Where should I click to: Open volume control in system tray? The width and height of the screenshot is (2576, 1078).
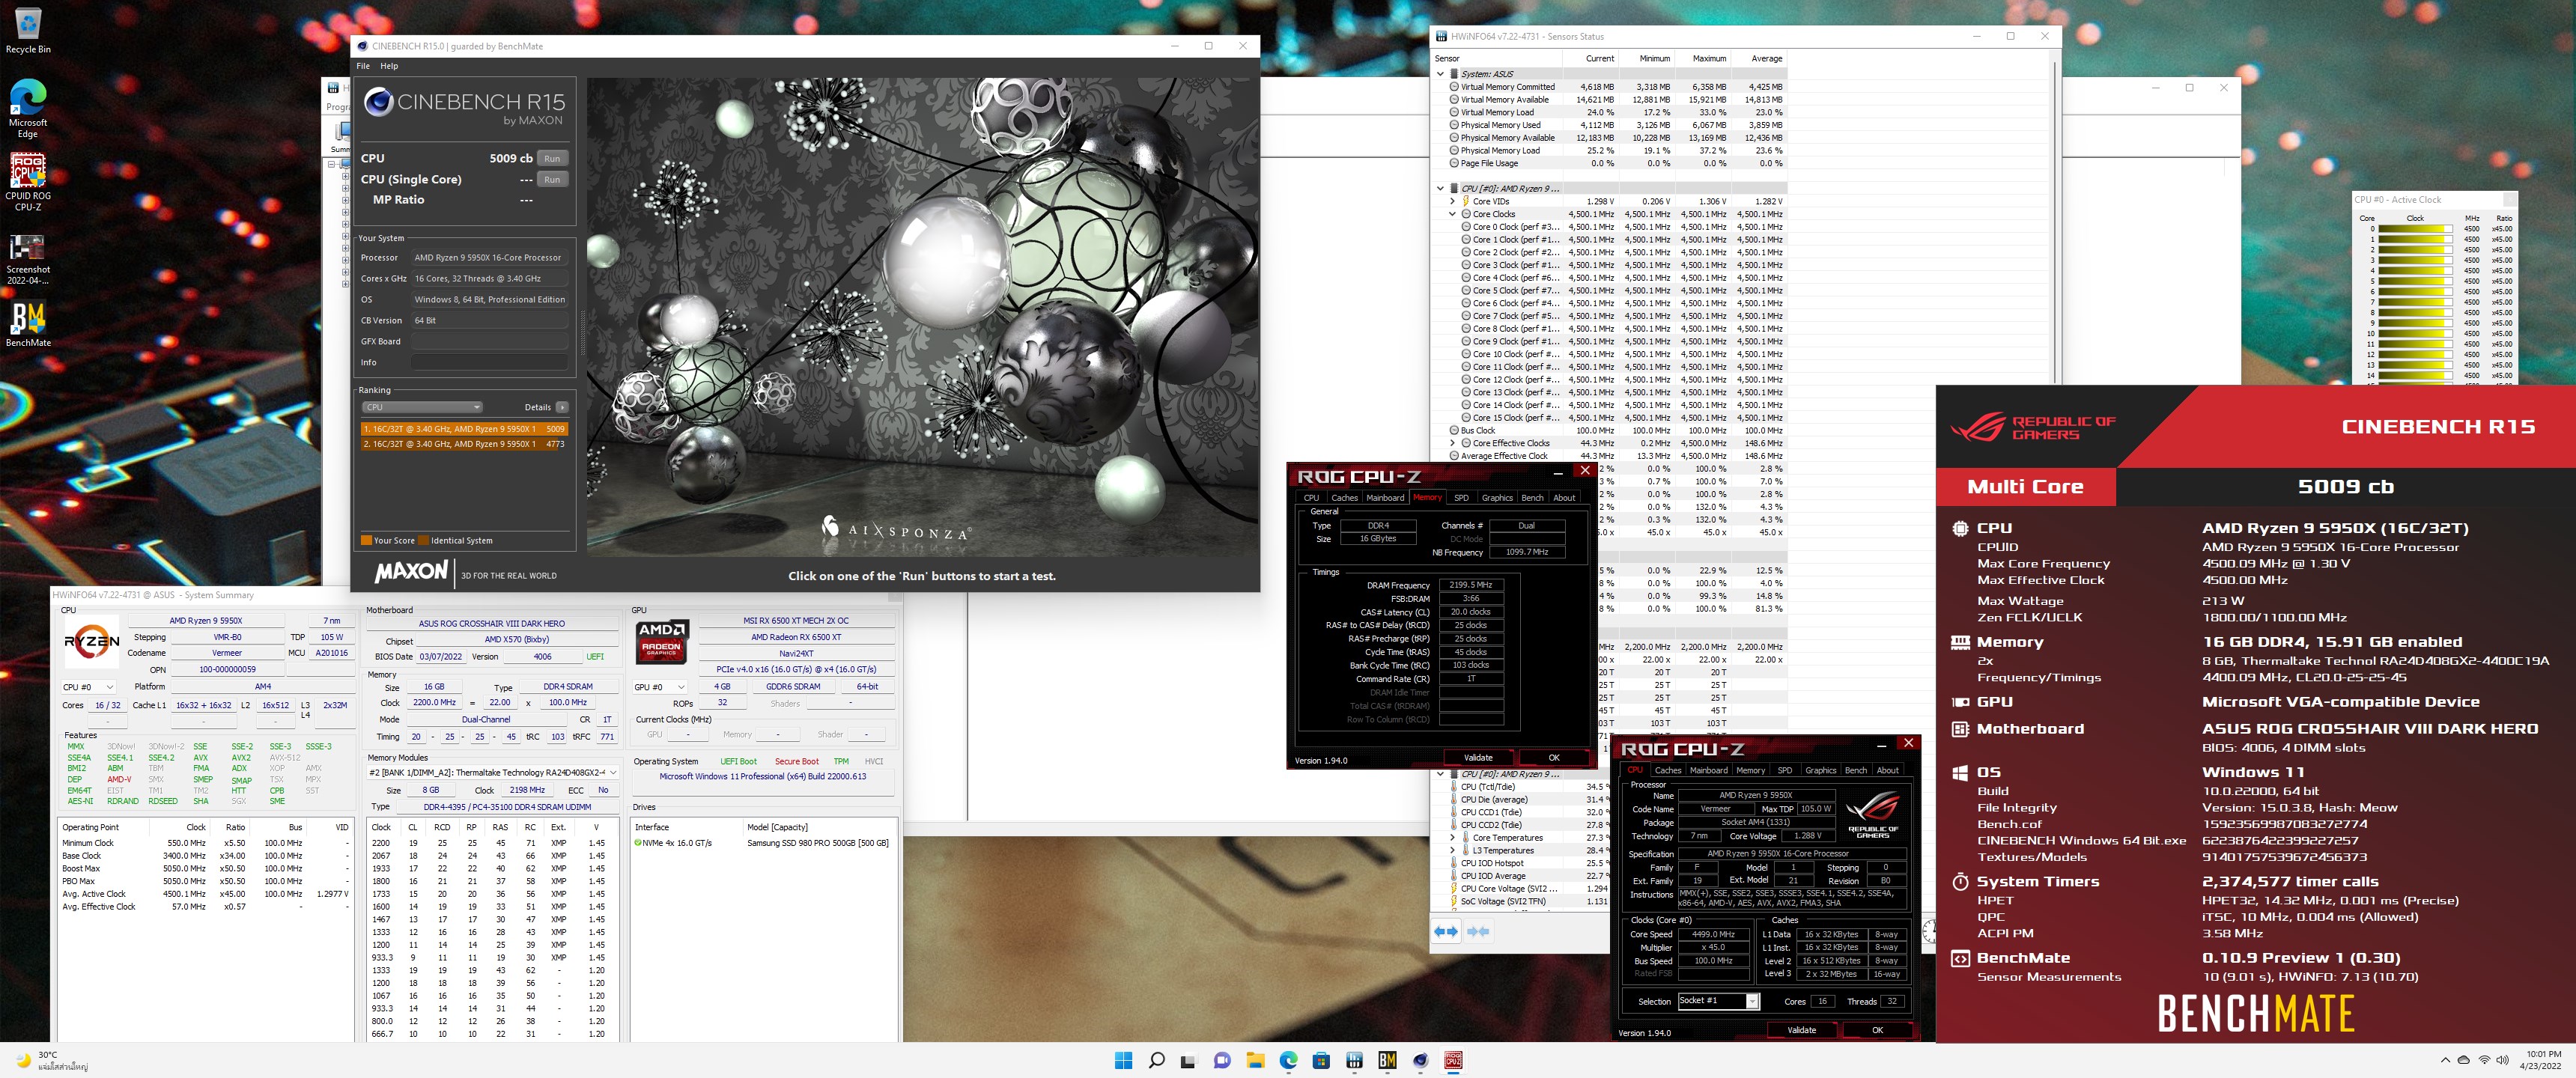2502,1060
